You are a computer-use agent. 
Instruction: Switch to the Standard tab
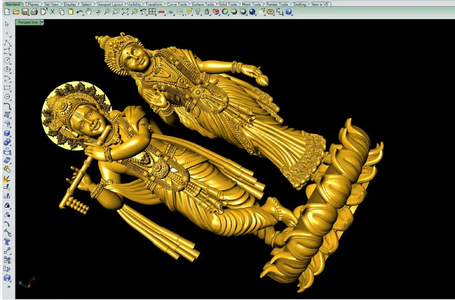point(12,5)
